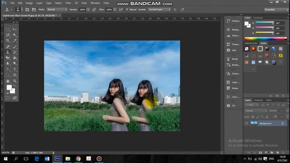Open the layer blend mode Normal dropdown
290x163 pixels.
(x=256, y=110)
